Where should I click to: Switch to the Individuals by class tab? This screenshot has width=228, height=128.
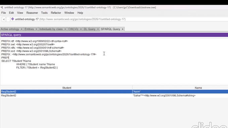tap(51, 29)
